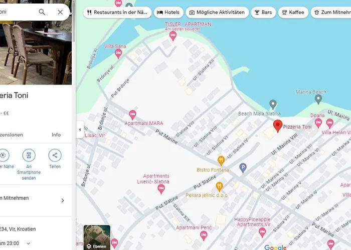
Task: Show Mögliche Aktivitäten on map
Action: pyautogui.click(x=217, y=12)
